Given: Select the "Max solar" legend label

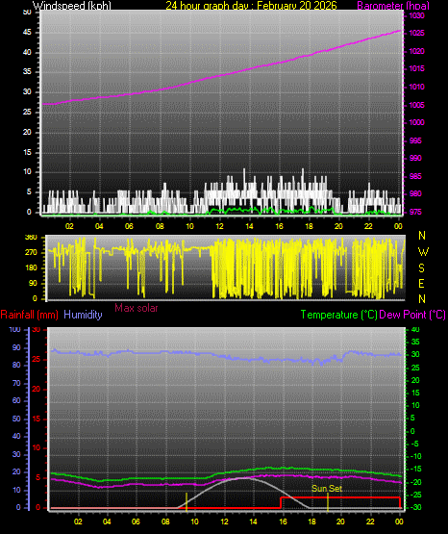Looking at the screenshot, I should [x=137, y=308].
